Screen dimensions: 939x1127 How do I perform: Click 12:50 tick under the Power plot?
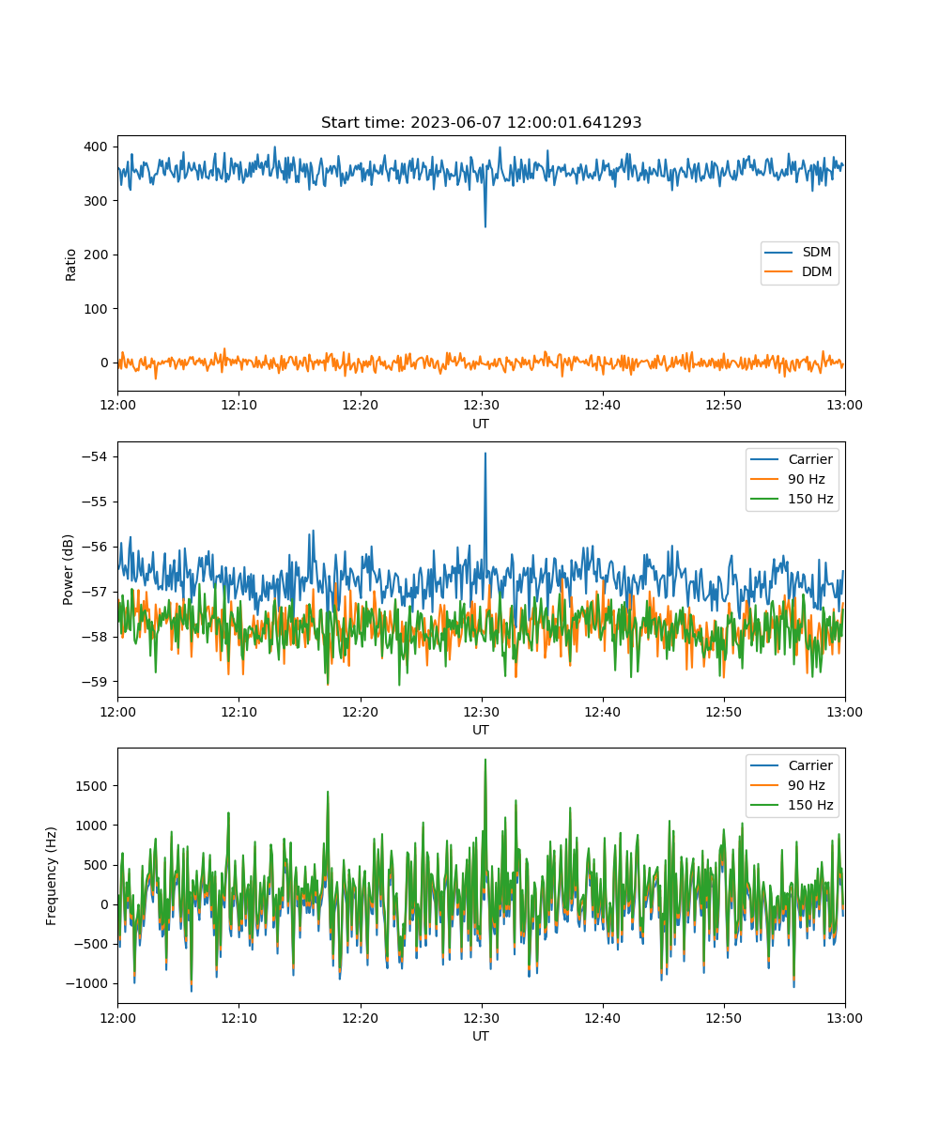723,711
